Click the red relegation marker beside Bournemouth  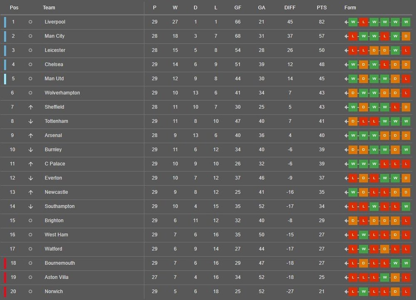[5, 263]
